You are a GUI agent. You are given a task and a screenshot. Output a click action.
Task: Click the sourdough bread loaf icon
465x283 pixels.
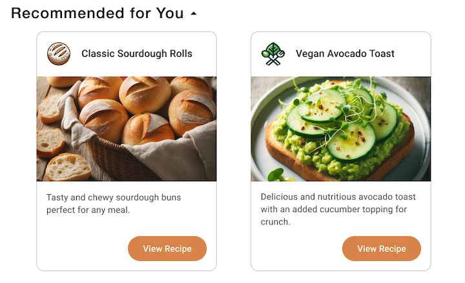coord(59,54)
